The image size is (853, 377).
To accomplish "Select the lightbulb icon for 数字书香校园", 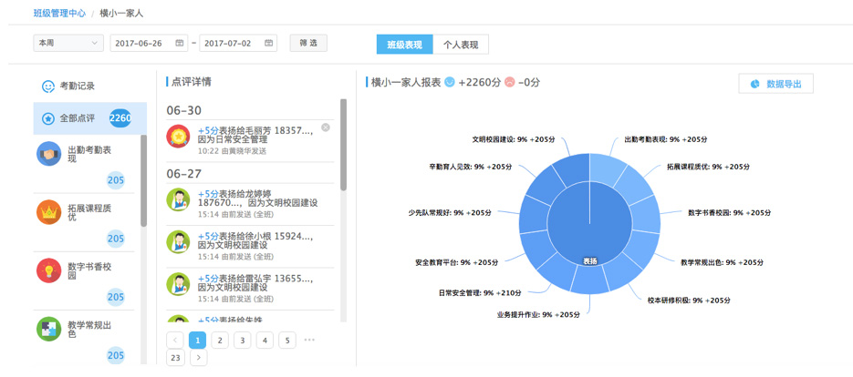I will (x=48, y=270).
